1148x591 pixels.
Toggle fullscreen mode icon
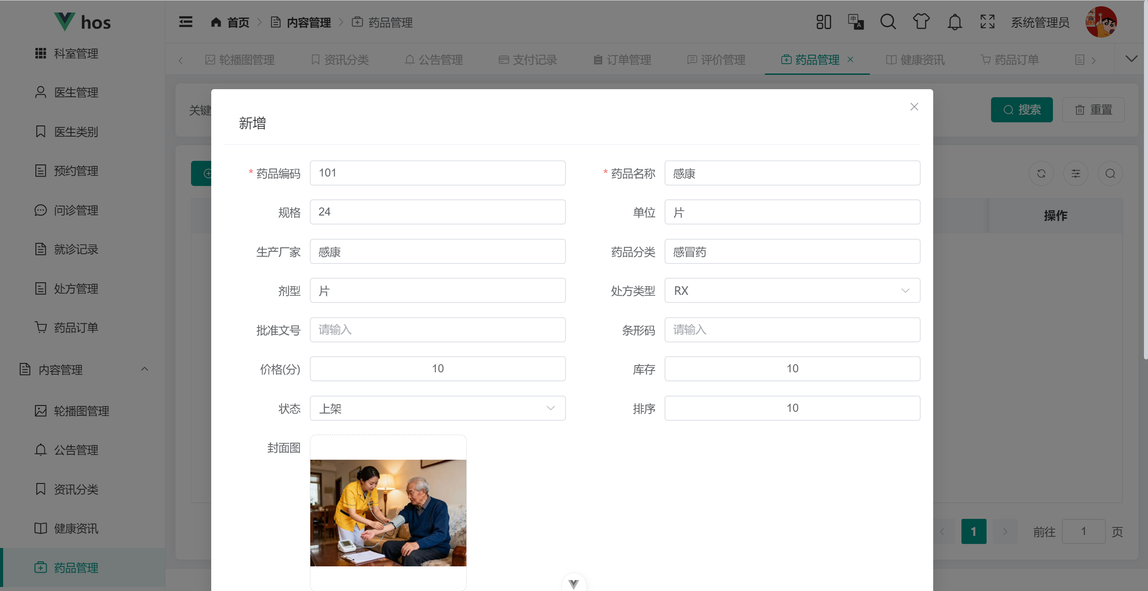coord(987,22)
